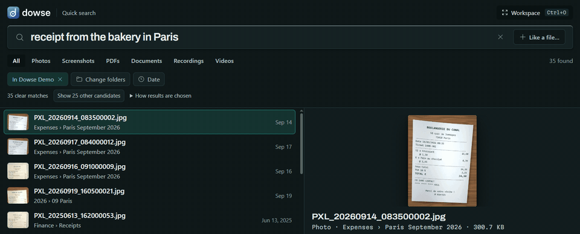Click the thumbnail of PXL_20260917_084000012.jpg
Viewport: 580px width, 234px height.
click(18, 147)
